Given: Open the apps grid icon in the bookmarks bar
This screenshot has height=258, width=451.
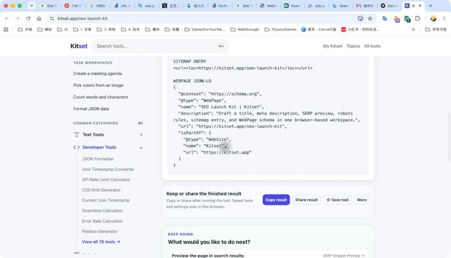Looking at the screenshot, I should (6, 29).
